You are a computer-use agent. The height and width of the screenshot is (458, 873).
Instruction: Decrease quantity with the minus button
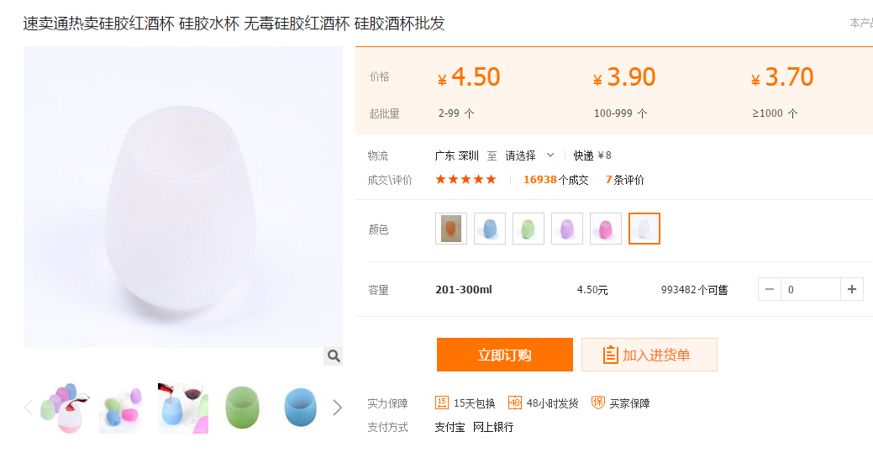(770, 290)
